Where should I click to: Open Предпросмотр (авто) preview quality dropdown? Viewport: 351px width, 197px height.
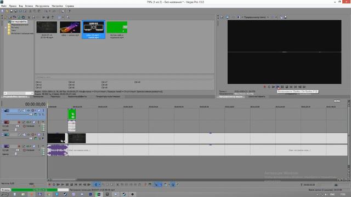pos(256,17)
